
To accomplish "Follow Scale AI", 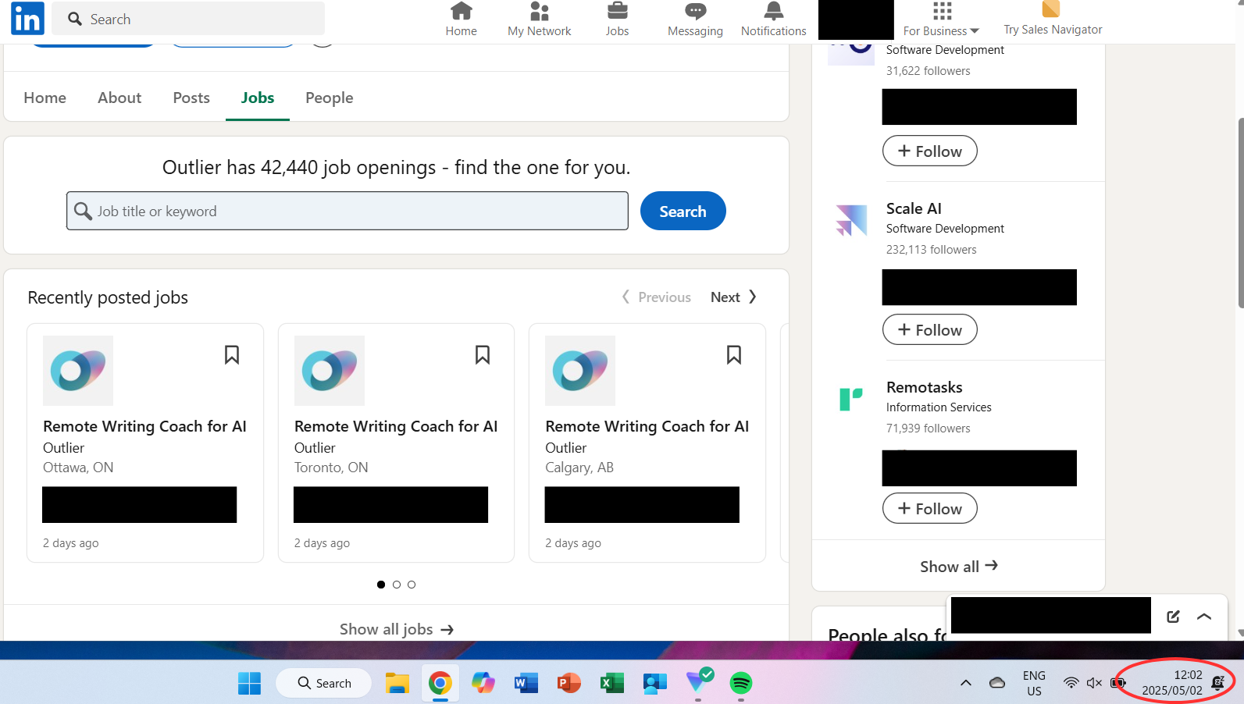I will pos(929,330).
